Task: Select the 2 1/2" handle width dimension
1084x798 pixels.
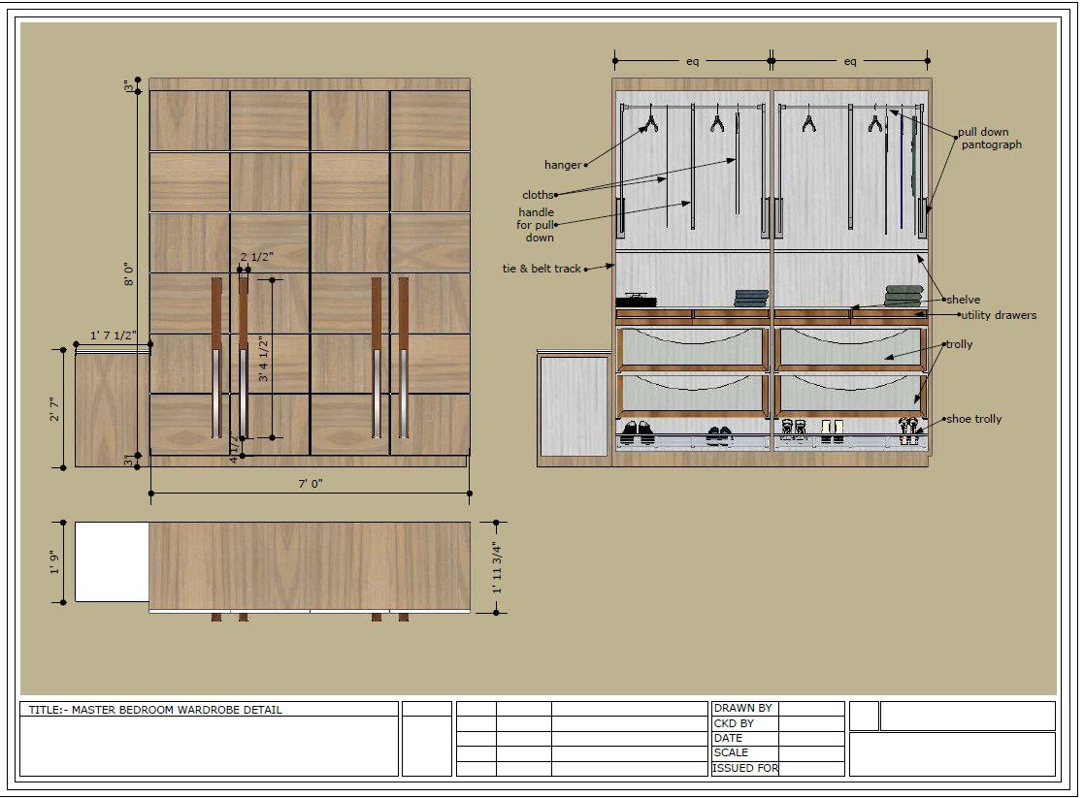Action: pos(257,257)
